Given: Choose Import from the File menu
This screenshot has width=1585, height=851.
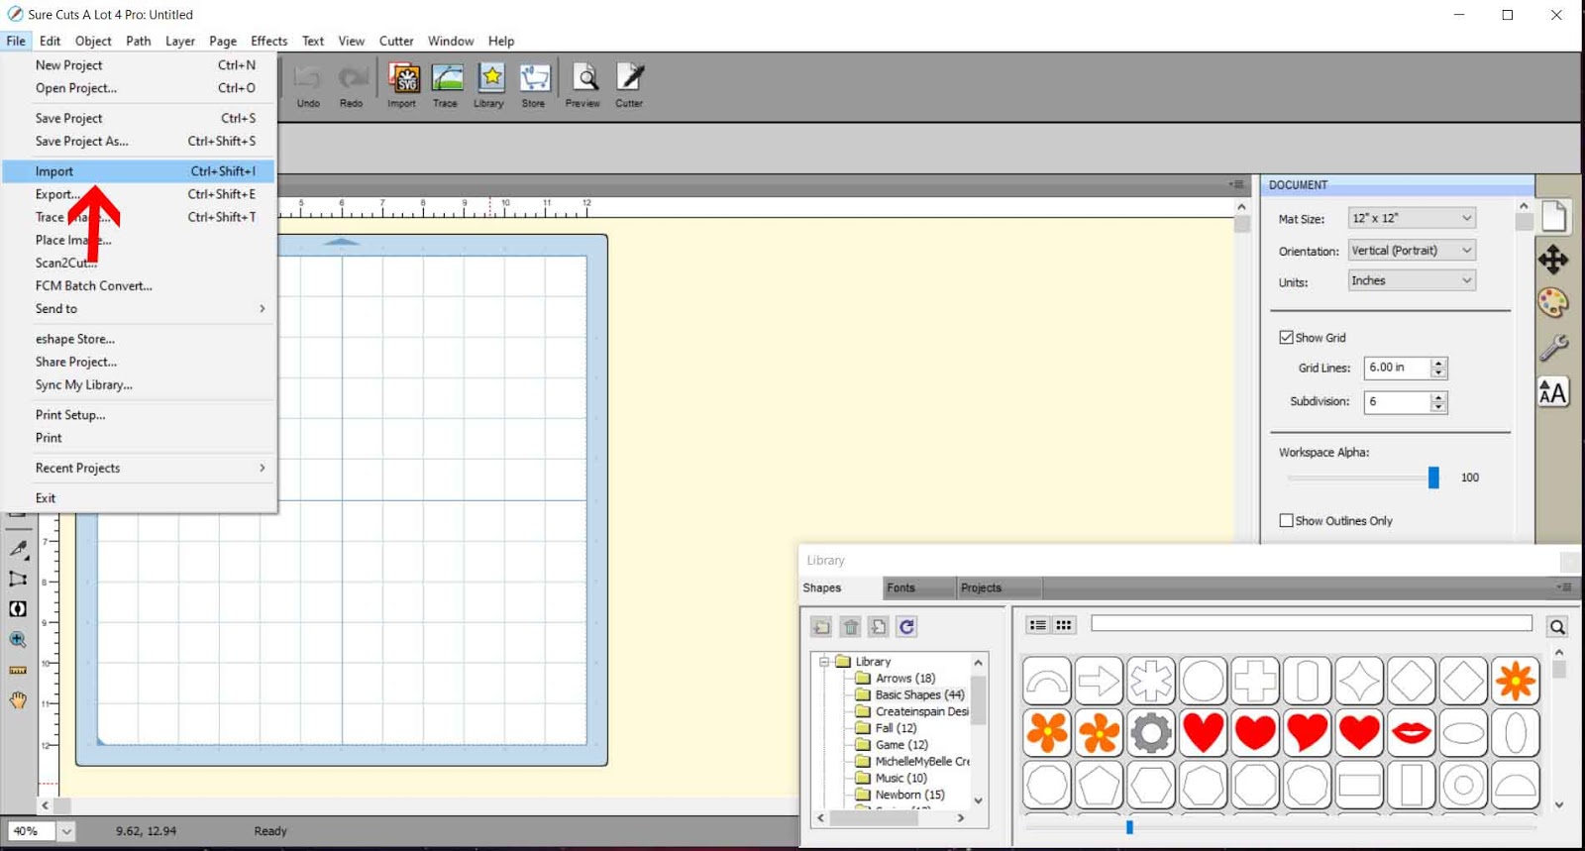Looking at the screenshot, I should tap(139, 171).
